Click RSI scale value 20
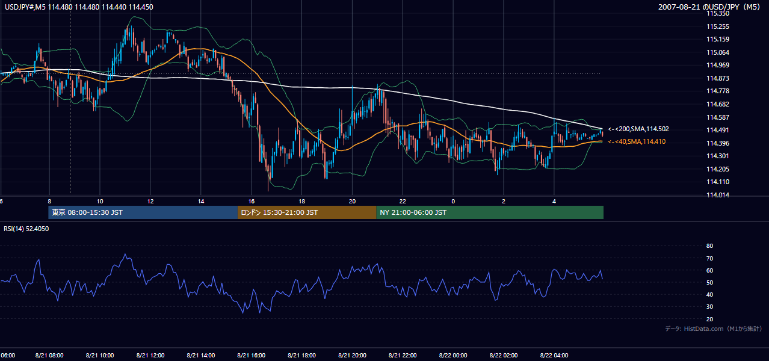769x361 pixels. (709, 319)
